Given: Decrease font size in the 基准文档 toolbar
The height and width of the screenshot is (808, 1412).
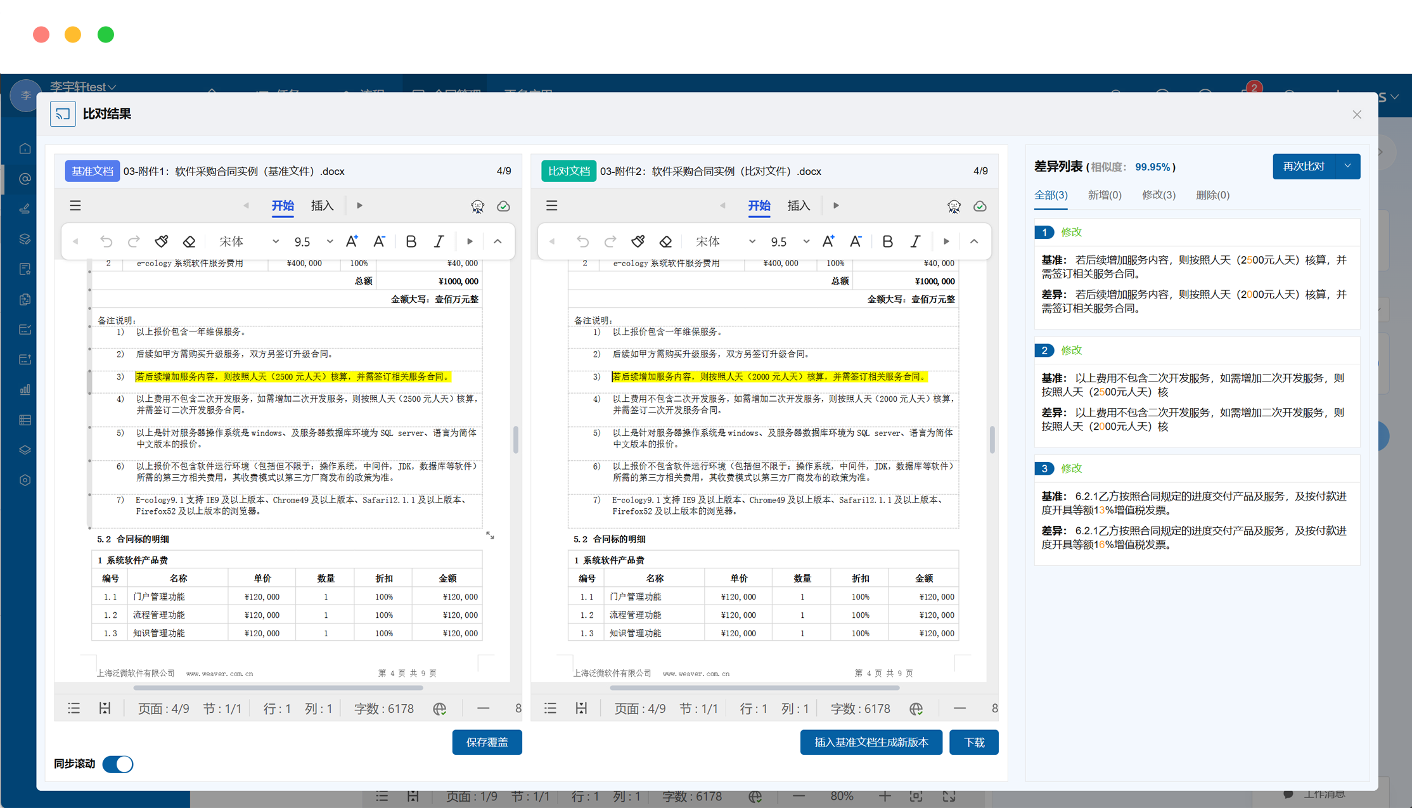Looking at the screenshot, I should pyautogui.click(x=380, y=241).
